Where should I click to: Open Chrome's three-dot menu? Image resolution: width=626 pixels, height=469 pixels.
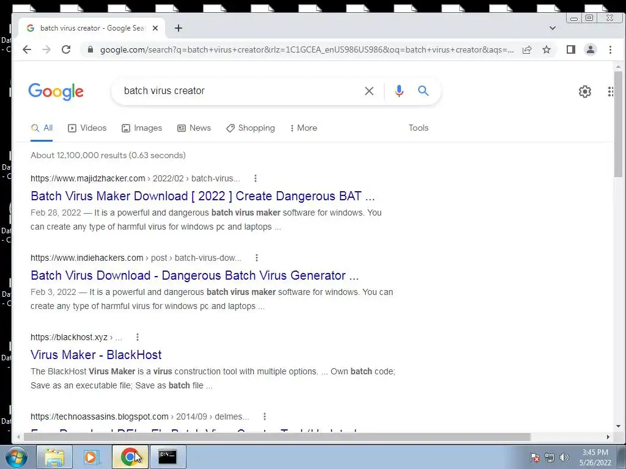point(610,49)
